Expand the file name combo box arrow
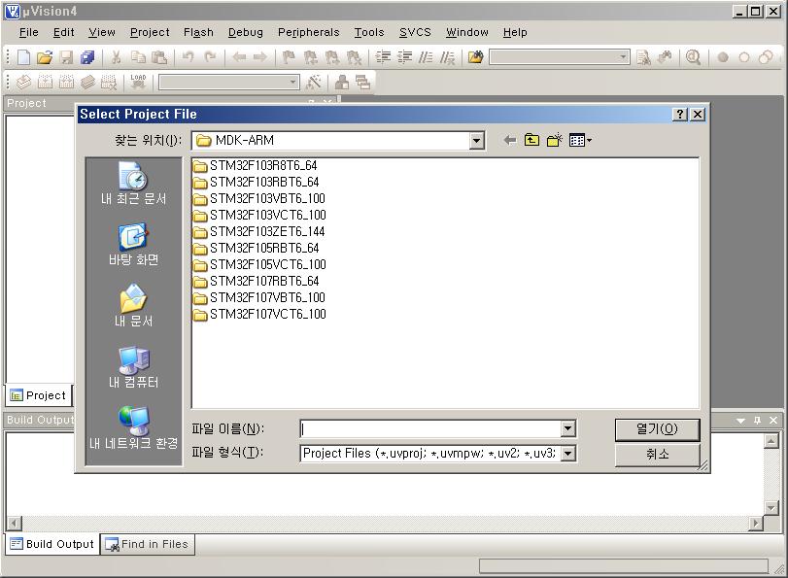 pyautogui.click(x=567, y=428)
